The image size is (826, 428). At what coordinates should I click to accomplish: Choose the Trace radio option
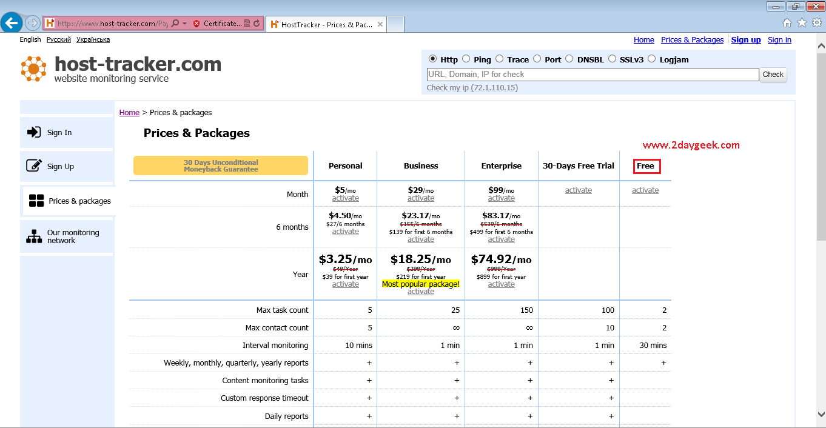click(499, 59)
